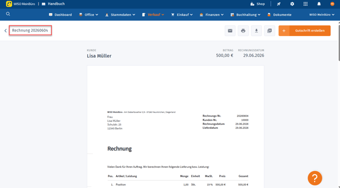
Task: Send the invoice by email icon
Action: click(230, 31)
